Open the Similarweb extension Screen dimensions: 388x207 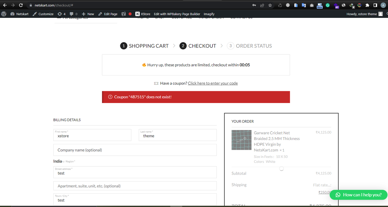tap(343, 5)
